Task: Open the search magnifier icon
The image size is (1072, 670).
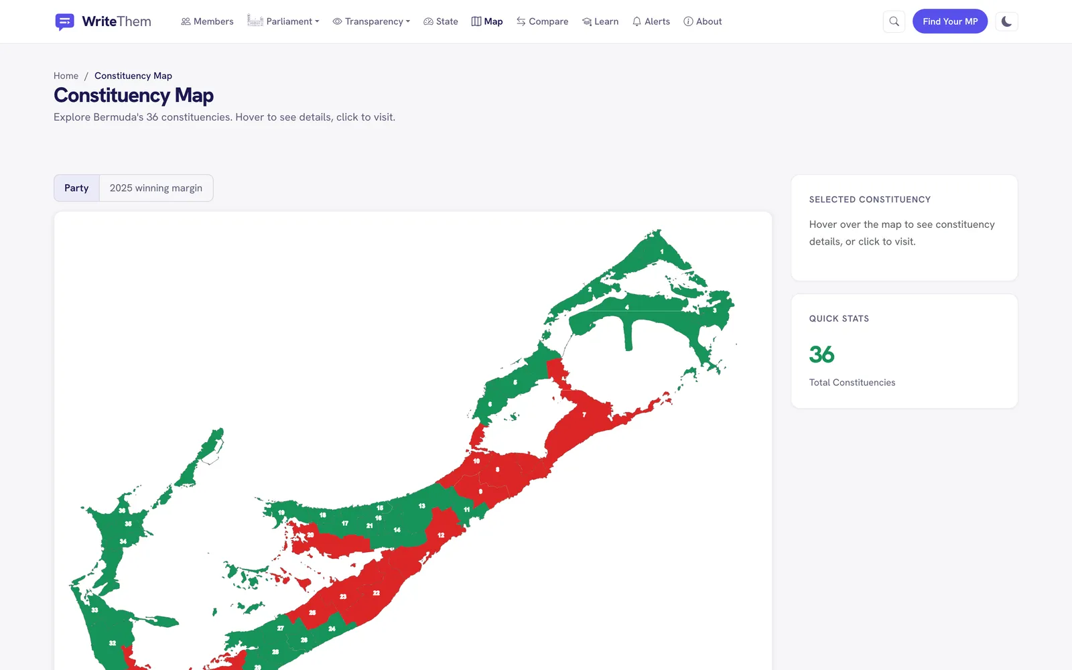Action: pos(894,21)
